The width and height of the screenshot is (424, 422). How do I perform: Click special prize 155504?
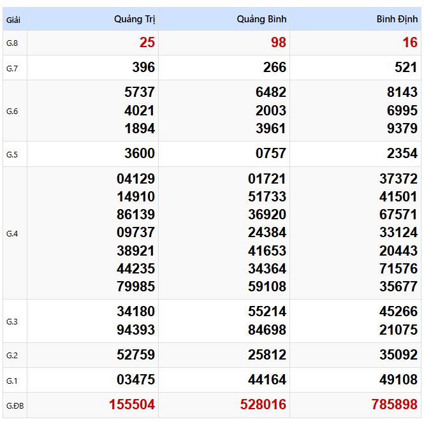[x=132, y=404]
